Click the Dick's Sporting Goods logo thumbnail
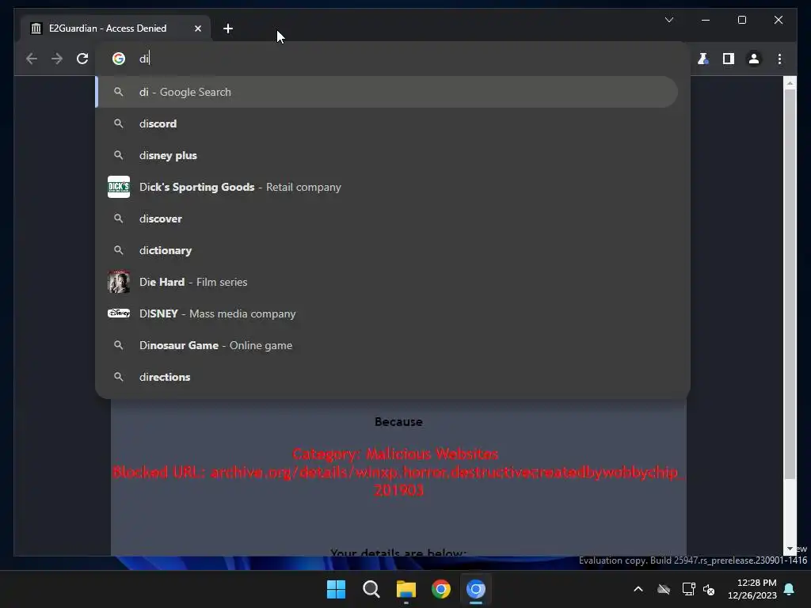This screenshot has width=811, height=608. click(119, 187)
